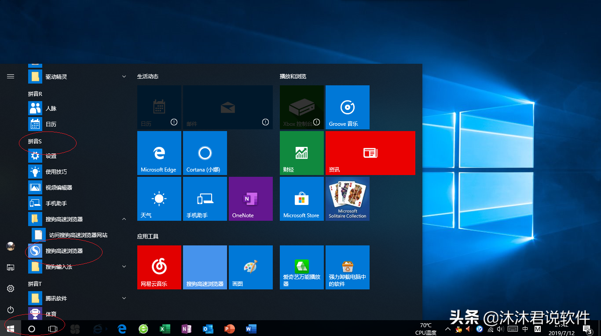
Task: Open the 邮件 mail tile
Action: click(x=227, y=107)
